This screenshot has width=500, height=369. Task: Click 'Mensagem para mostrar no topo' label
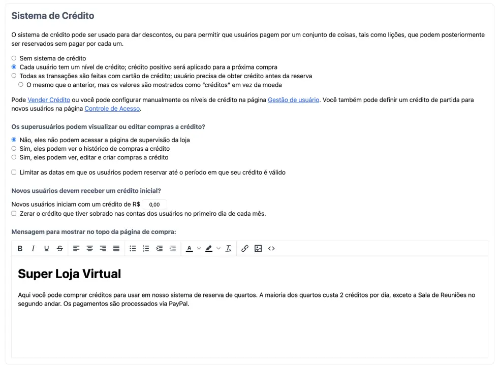[x=93, y=232]
